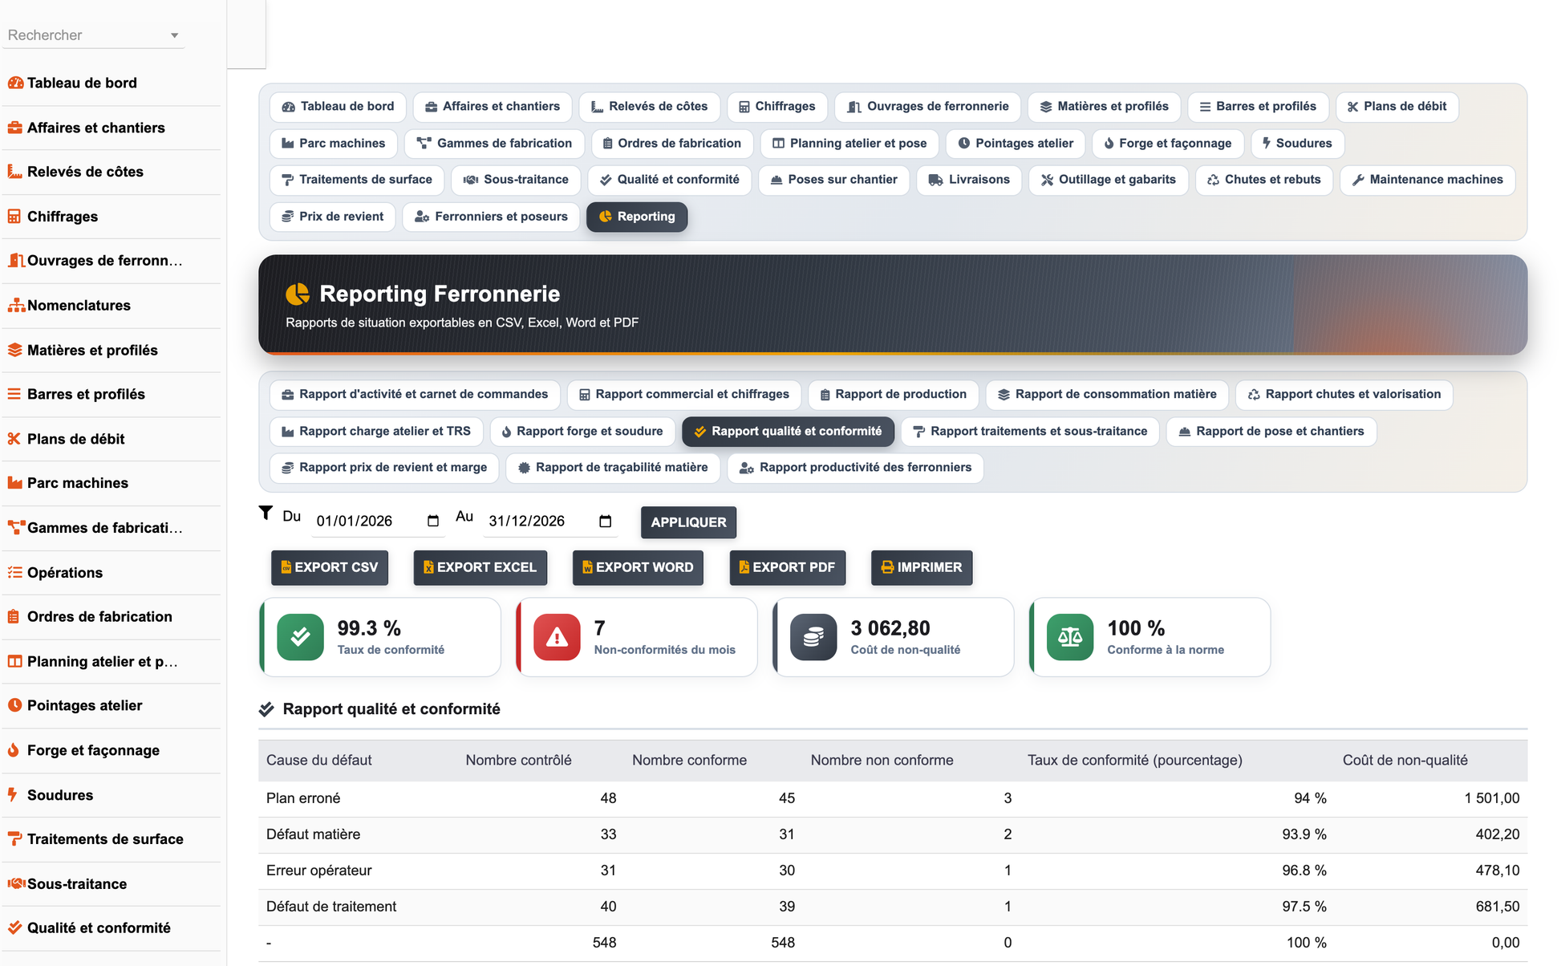Screen dimensions: 1561x966
Task: Click the Reporting Ferronnerie pie chart icon
Action: pos(298,294)
